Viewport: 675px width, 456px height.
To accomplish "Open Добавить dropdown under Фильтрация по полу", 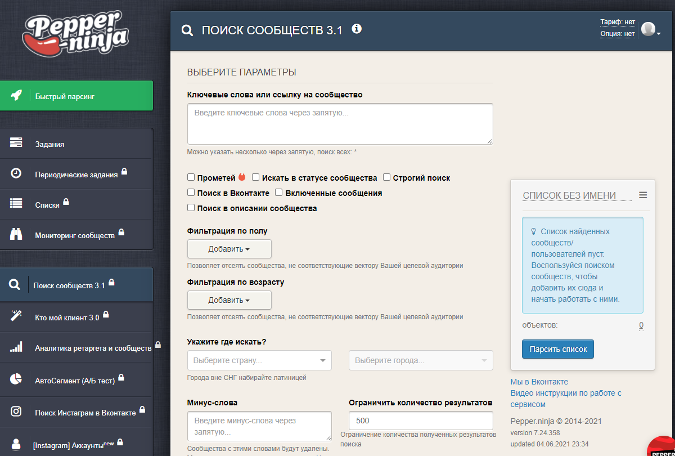I will [x=229, y=249].
